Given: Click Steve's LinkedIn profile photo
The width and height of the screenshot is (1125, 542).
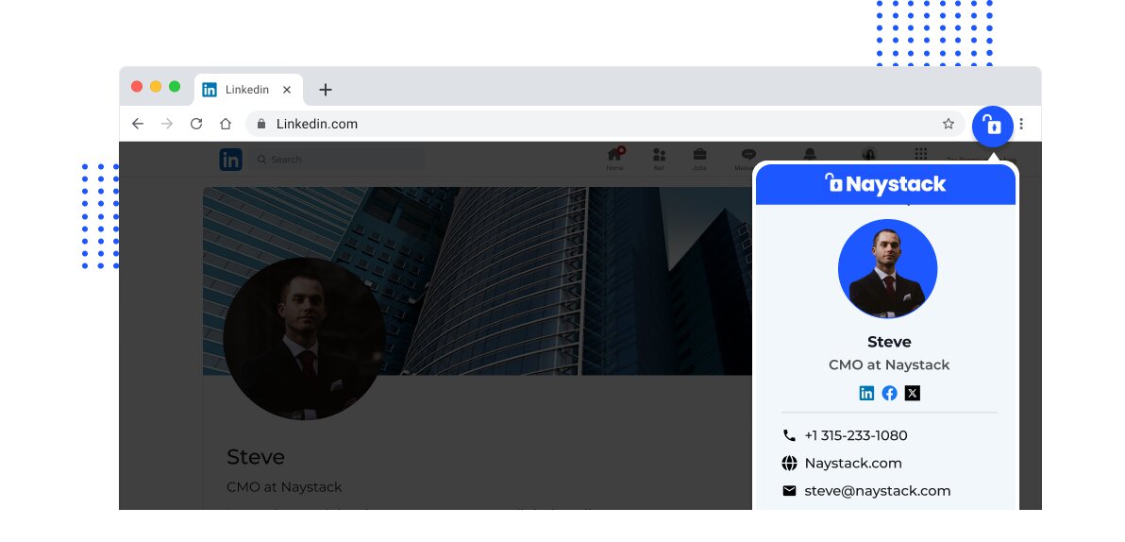Looking at the screenshot, I should coord(304,339).
